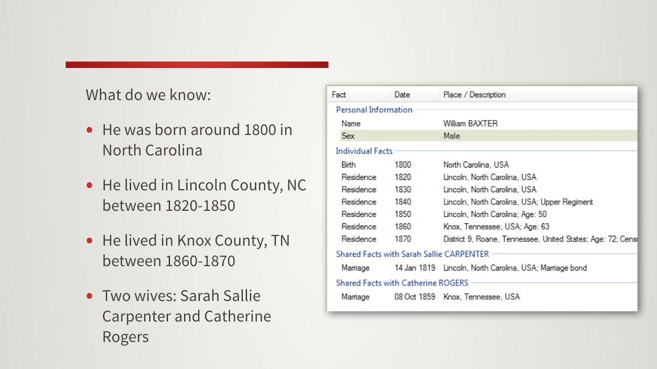This screenshot has width=657, height=369.
Task: Click the Place / Description column header
Action: click(475, 95)
